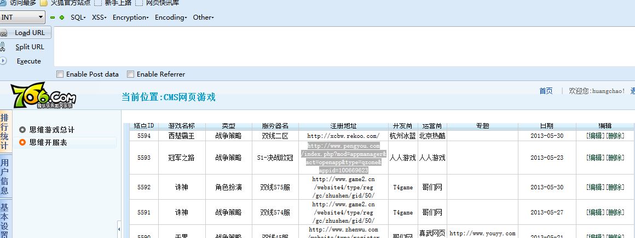Click date 2013-05-27 cell
This screenshot has height=238, width=635.
[x=547, y=212]
